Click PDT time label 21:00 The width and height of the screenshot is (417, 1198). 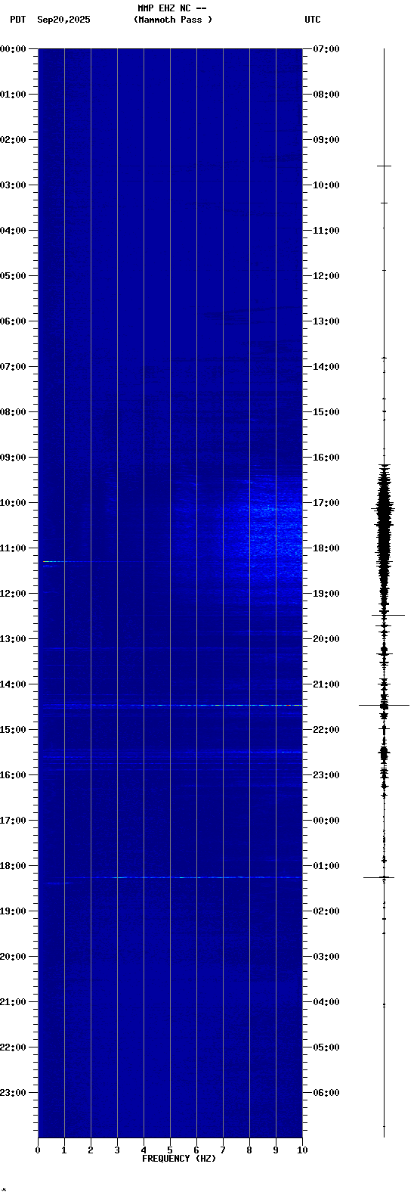pos(14,1002)
